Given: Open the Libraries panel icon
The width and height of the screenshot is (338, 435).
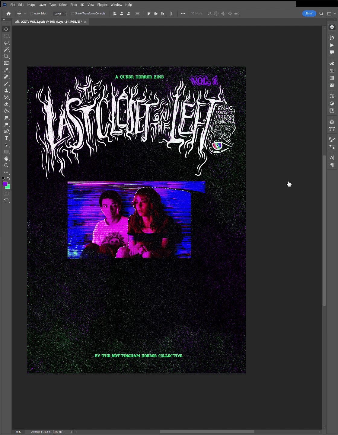Looking at the screenshot, I should click(x=332, y=111).
